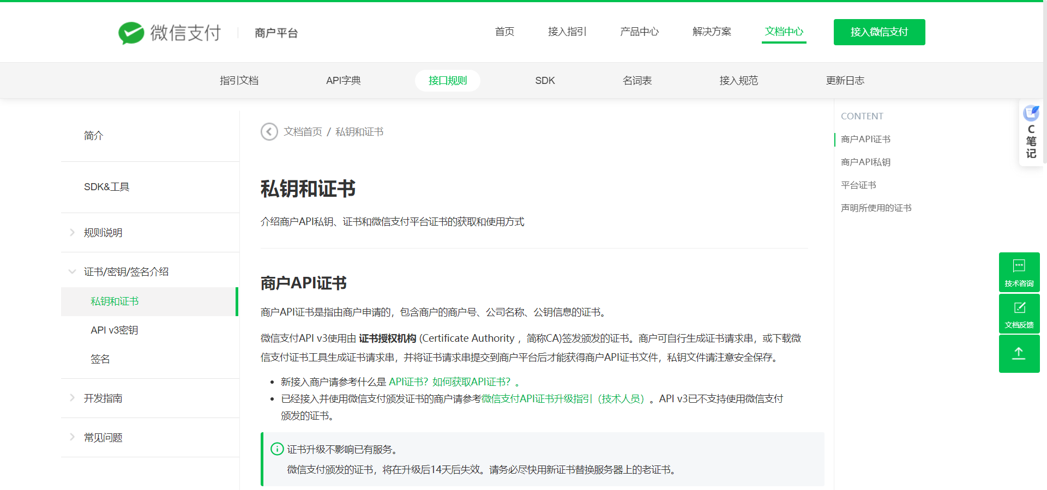Jump to 声明所使用的证书 in CONTENT list
This screenshot has height=490, width=1047.
pos(876,208)
